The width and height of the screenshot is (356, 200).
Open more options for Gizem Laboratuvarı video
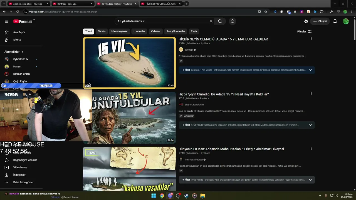[x=311, y=94]
